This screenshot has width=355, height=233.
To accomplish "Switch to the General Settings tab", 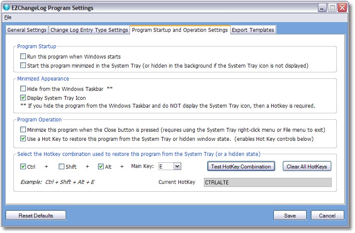I will point(27,30).
